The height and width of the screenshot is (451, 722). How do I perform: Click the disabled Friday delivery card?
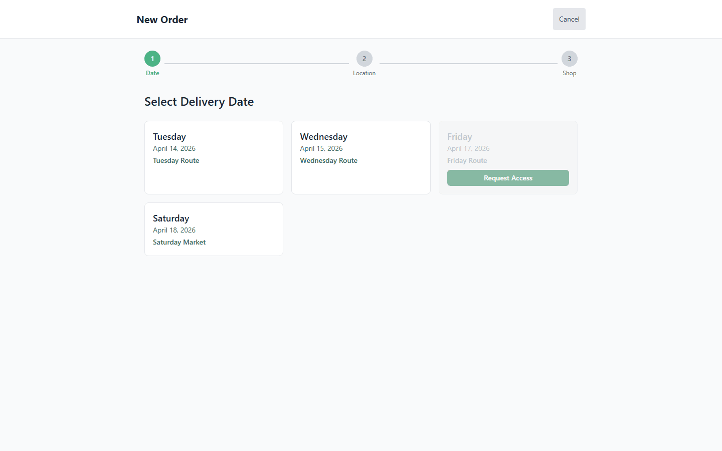point(508,145)
